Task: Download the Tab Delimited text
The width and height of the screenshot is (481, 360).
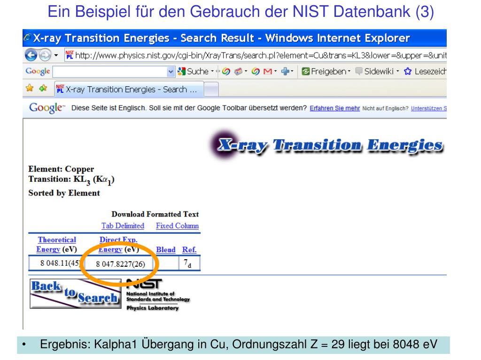Action: (x=123, y=226)
